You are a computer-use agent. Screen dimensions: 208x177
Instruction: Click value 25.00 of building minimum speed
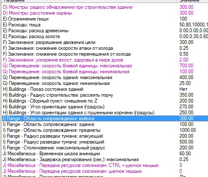185,83
